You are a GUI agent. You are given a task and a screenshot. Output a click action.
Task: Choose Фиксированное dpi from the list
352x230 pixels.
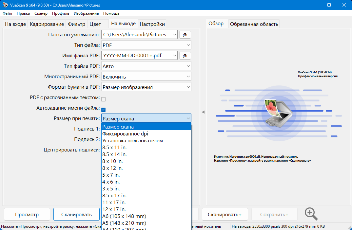tap(125, 134)
